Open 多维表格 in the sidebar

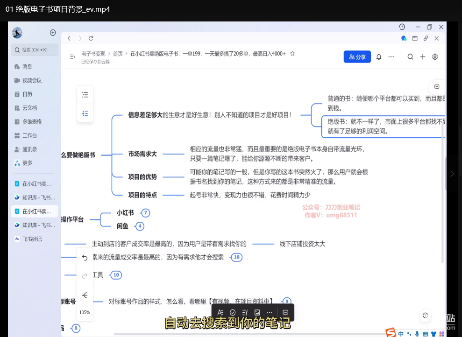coord(28,121)
